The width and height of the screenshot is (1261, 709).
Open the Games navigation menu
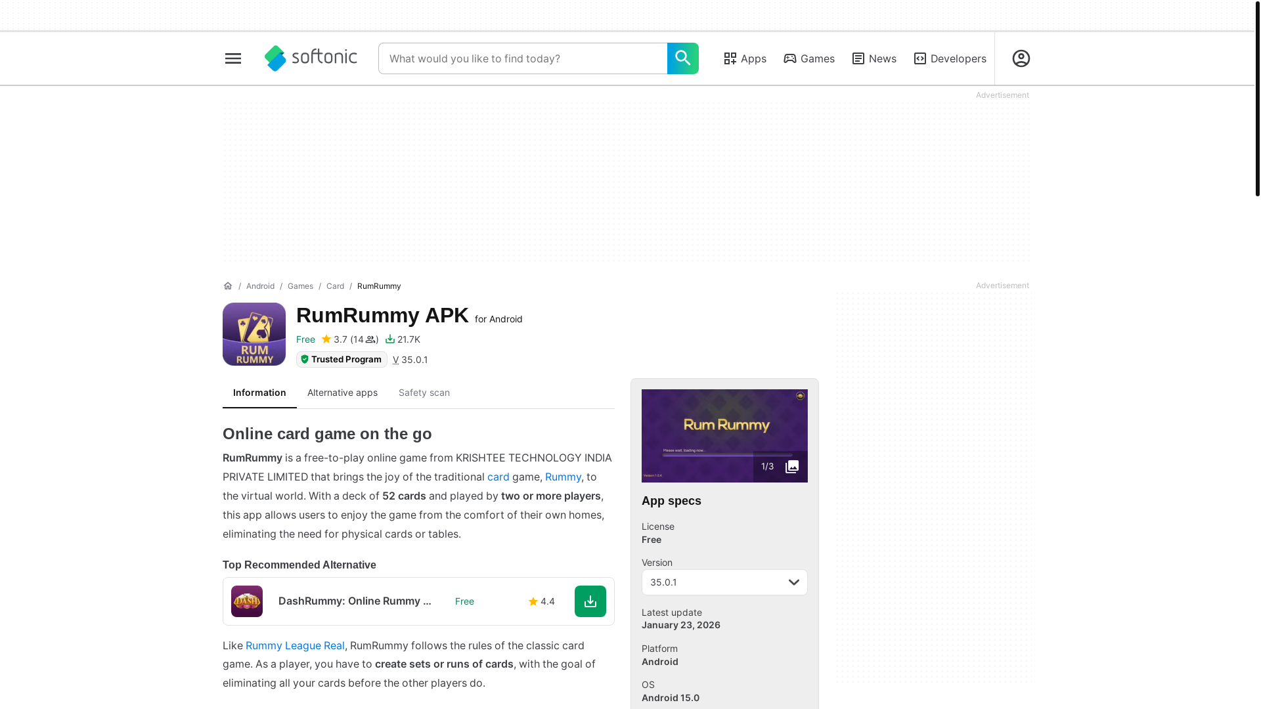click(x=809, y=58)
